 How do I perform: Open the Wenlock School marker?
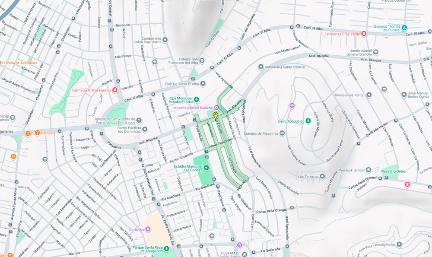(x=368, y=170)
